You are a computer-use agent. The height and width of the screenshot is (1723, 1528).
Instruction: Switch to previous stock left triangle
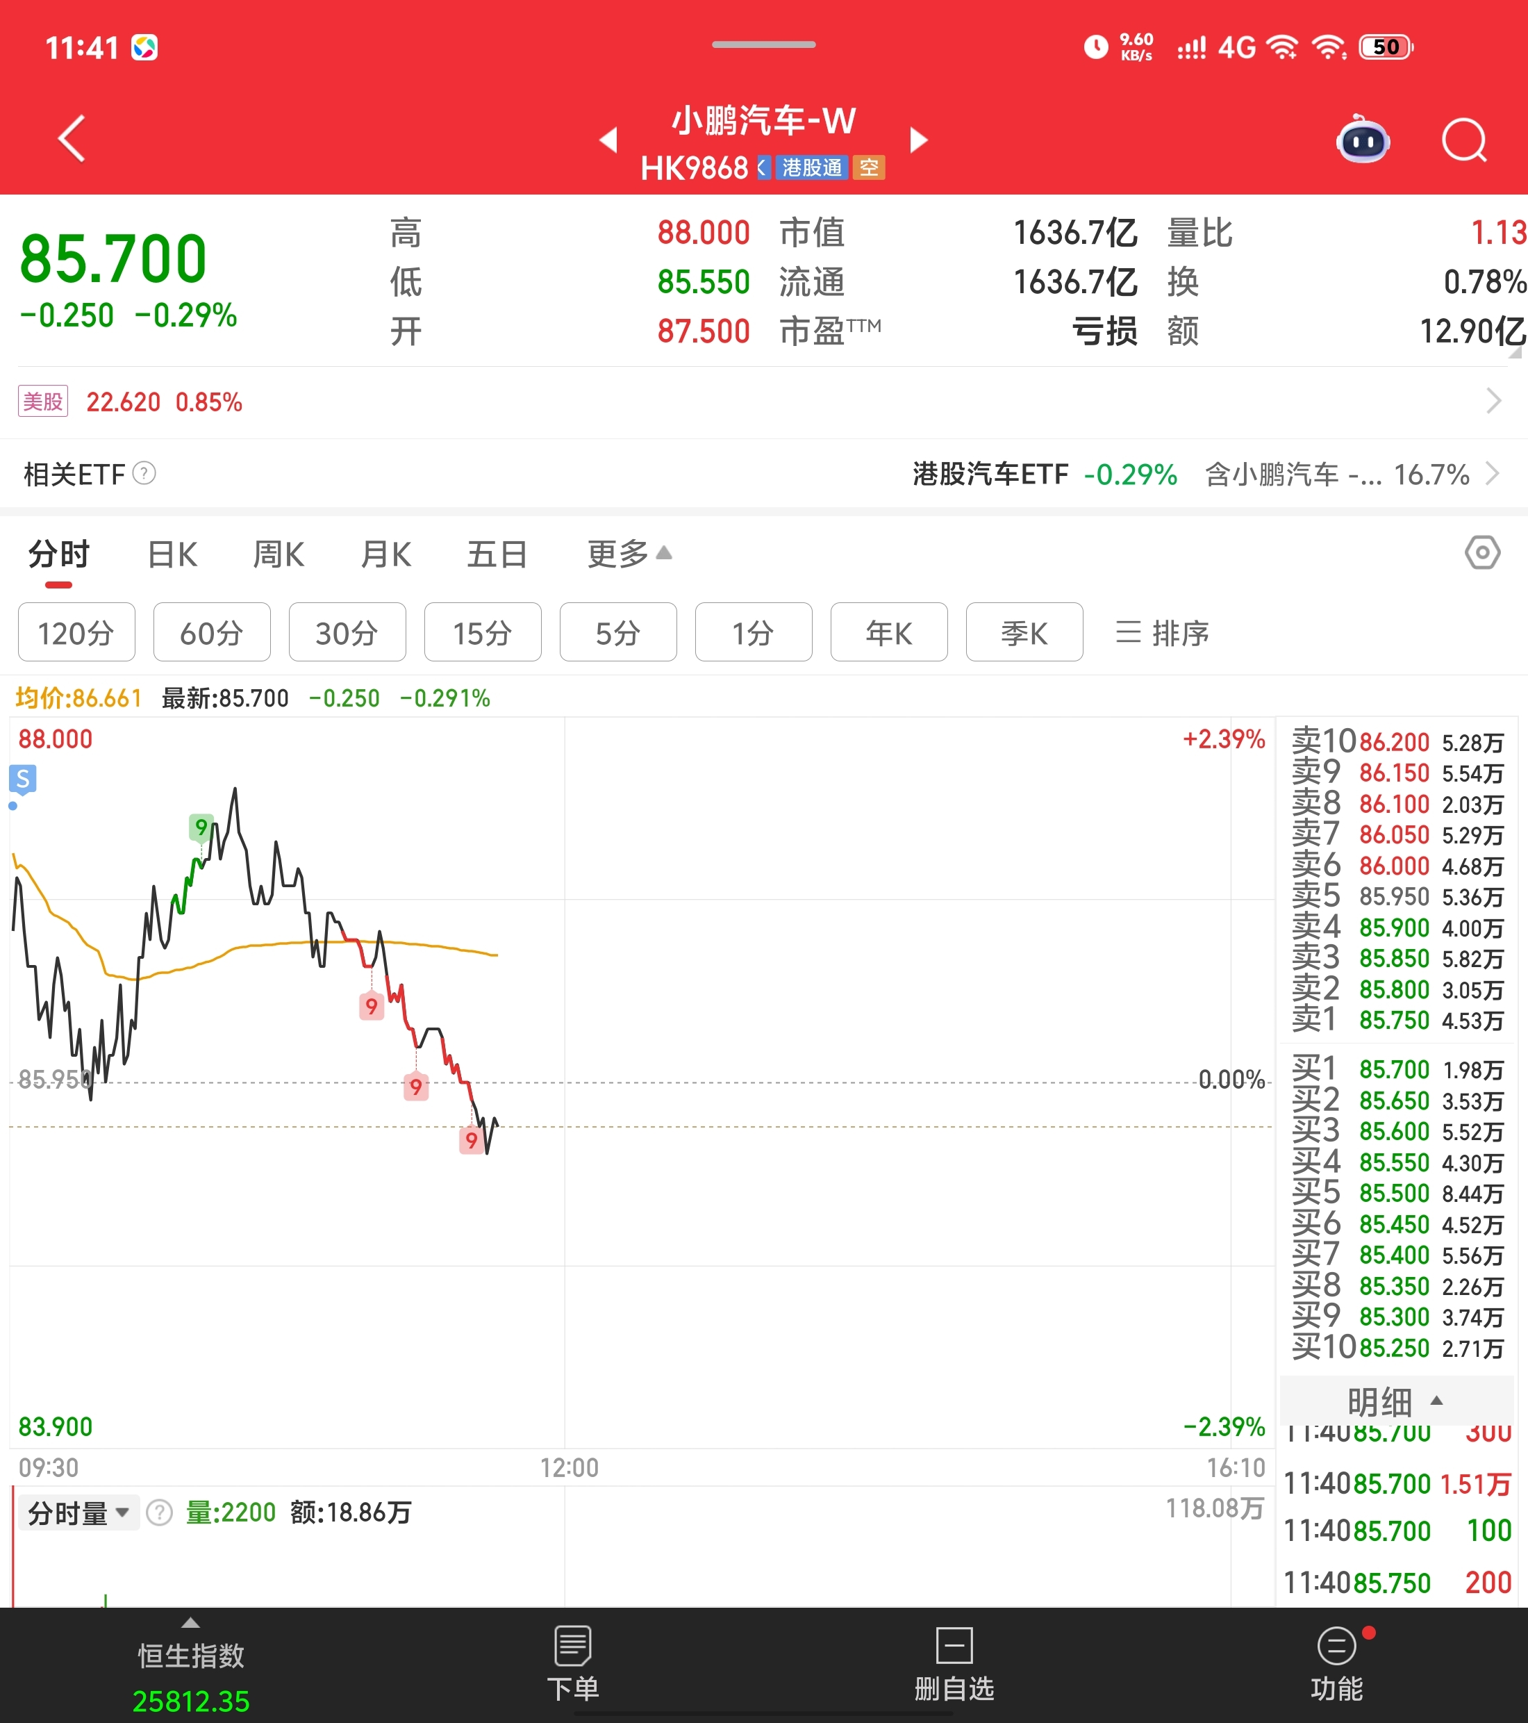(608, 140)
